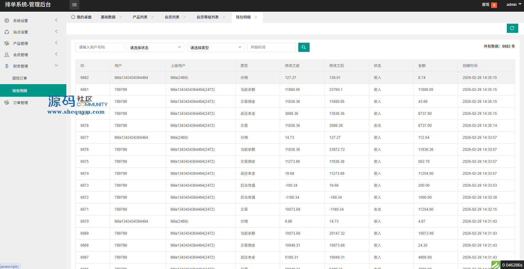Click the hamburger menu toggle icon
This screenshot has height=269, width=524.
click(74, 5)
